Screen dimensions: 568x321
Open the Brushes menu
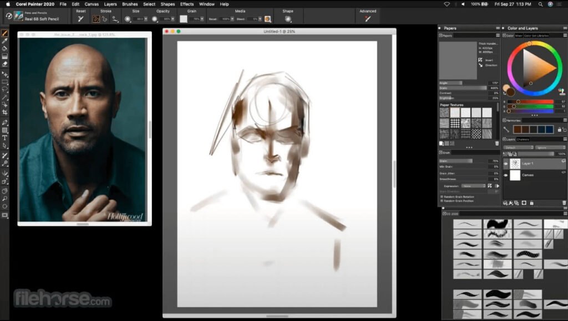130,4
